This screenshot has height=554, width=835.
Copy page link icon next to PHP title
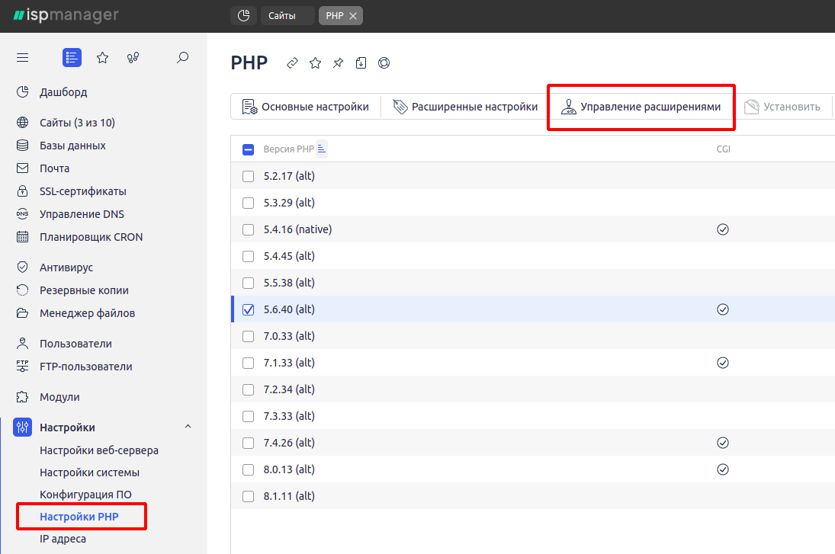coord(292,63)
